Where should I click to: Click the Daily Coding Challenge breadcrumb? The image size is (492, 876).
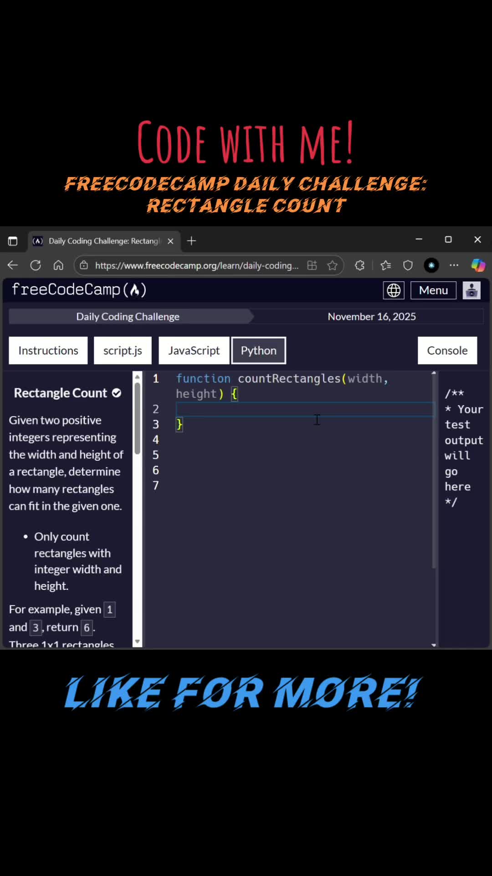tap(128, 317)
